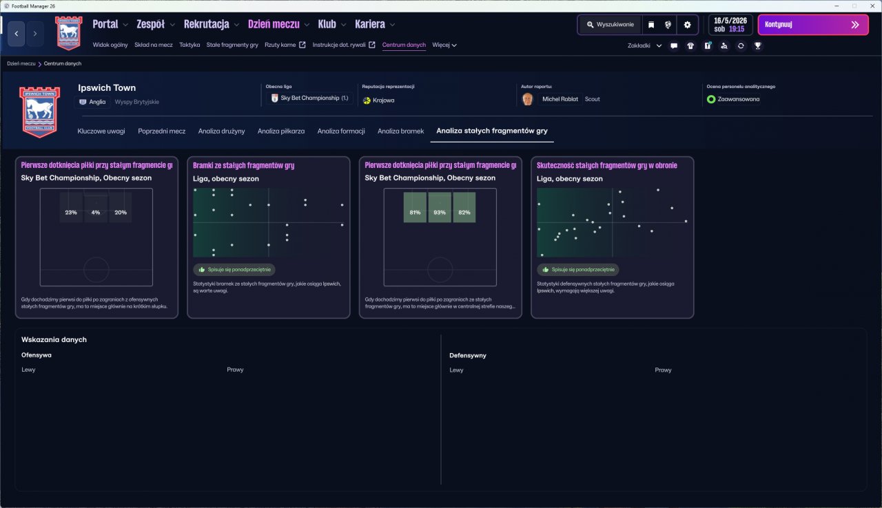Click the yellow-green icon beside Krajowa
Screen dimensions: 882x508
[x=367, y=100]
